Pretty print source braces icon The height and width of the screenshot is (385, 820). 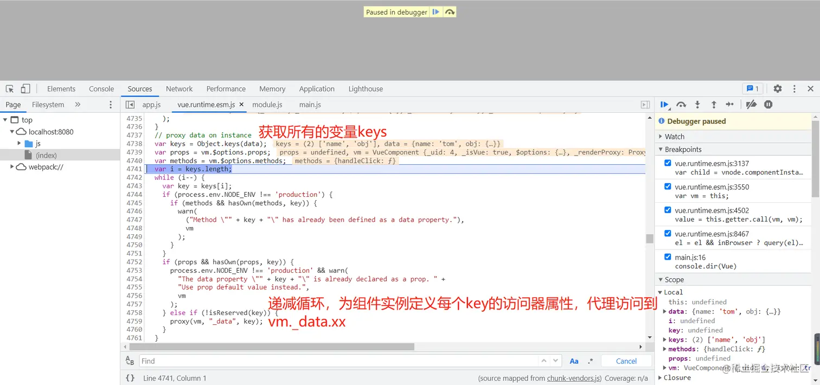point(130,378)
